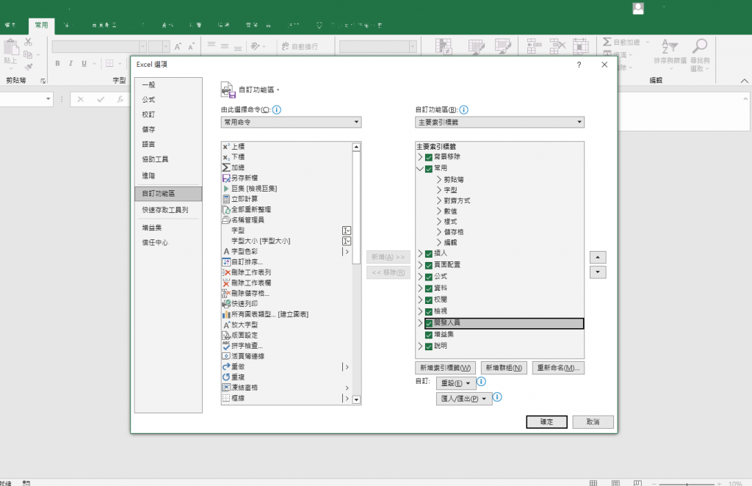752x486 pixels.
Task: Select the 巨集 [檢視巨集] macro command
Action: point(250,189)
